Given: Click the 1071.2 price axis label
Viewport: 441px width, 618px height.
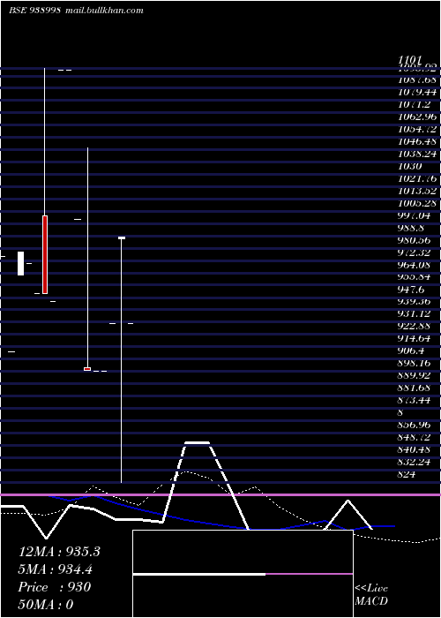Looking at the screenshot, I should [x=415, y=104].
